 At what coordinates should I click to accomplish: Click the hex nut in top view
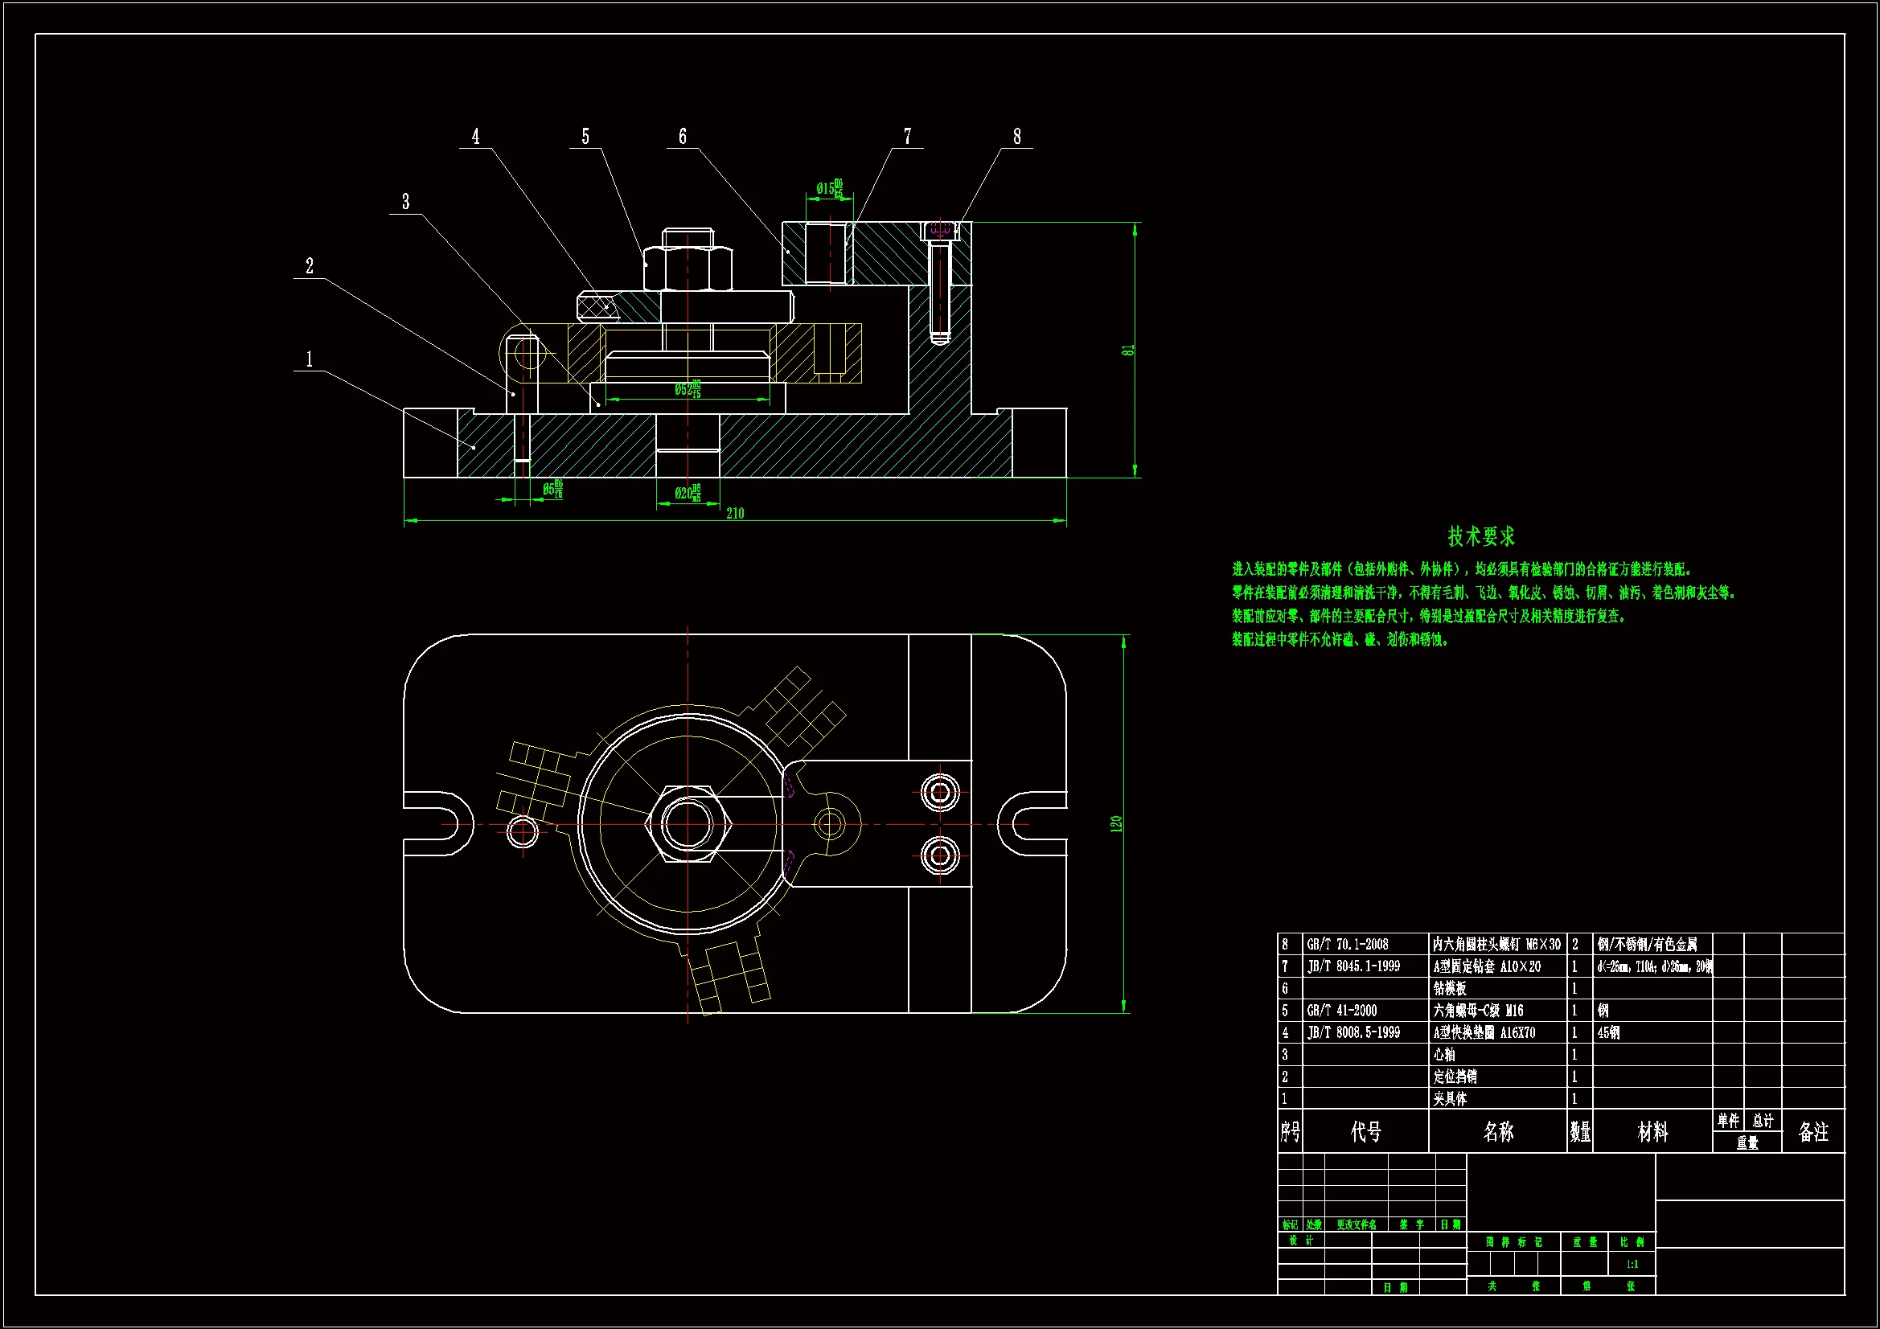[x=687, y=824]
